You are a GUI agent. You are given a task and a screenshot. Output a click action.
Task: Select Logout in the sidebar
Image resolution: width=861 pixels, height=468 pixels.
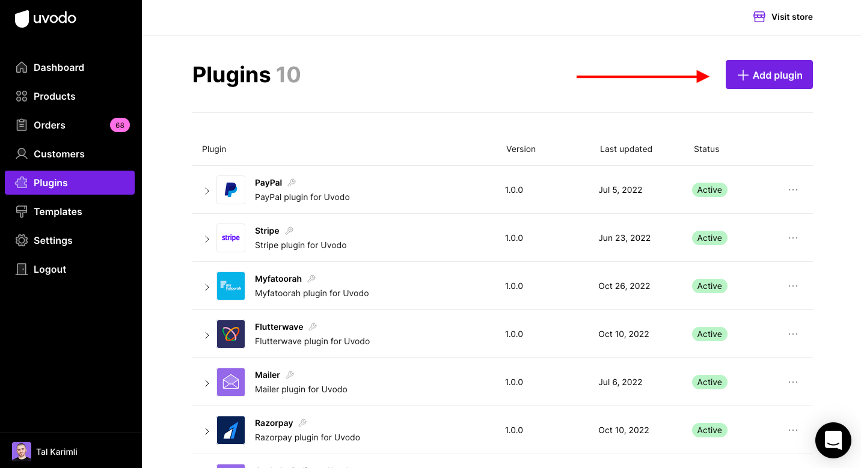(x=70, y=269)
